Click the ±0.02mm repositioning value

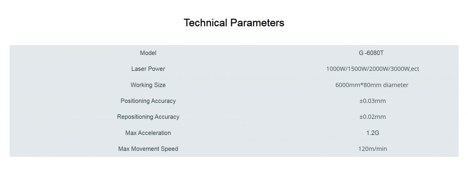coord(373,117)
